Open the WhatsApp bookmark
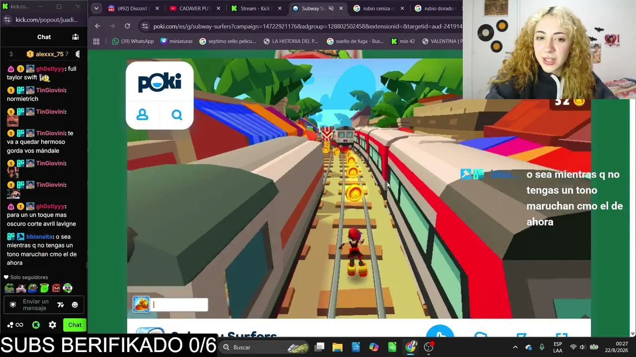The image size is (636, 357). pos(133,41)
